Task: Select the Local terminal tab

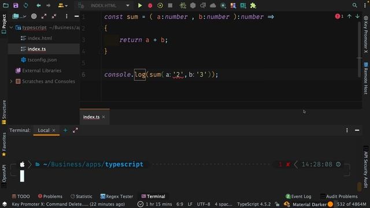Action: (44, 131)
